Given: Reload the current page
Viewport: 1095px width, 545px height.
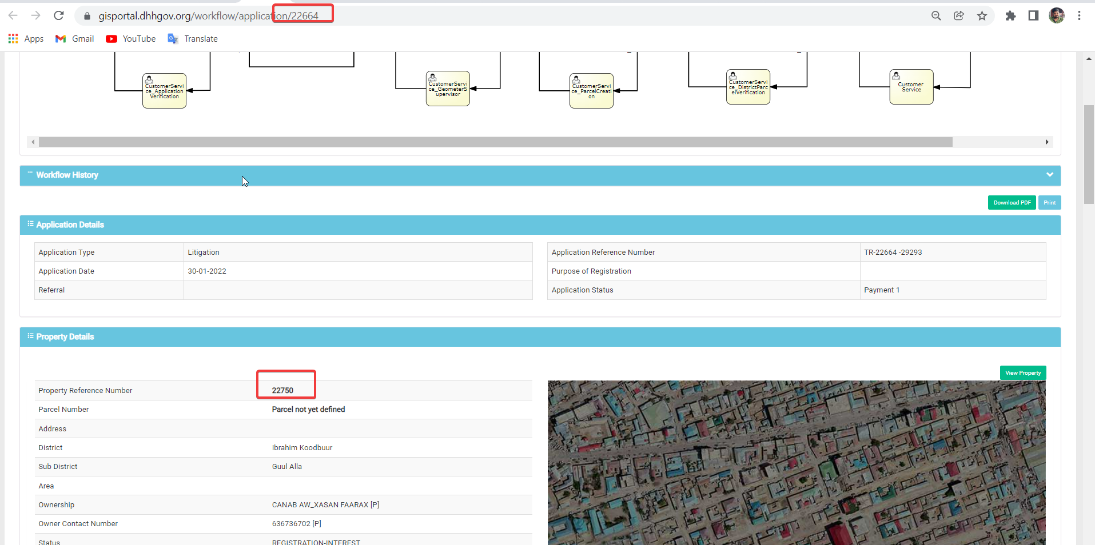Looking at the screenshot, I should tap(58, 15).
